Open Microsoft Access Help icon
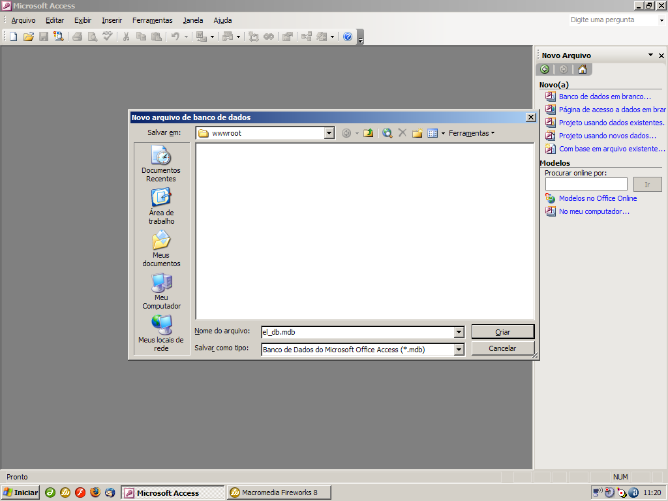 pos(348,37)
